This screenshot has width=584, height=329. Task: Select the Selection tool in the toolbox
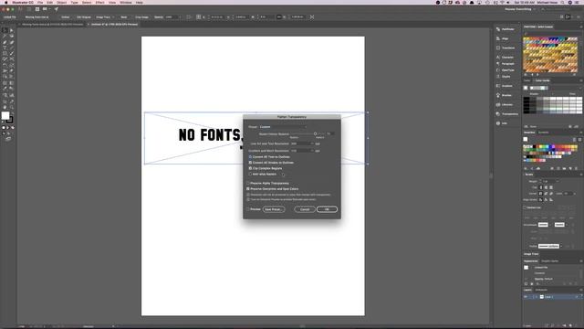5,30
